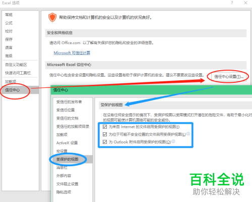The image size is (252, 202).
Task: Select 外部内容 in Trust Center
Action: click(x=64, y=176)
